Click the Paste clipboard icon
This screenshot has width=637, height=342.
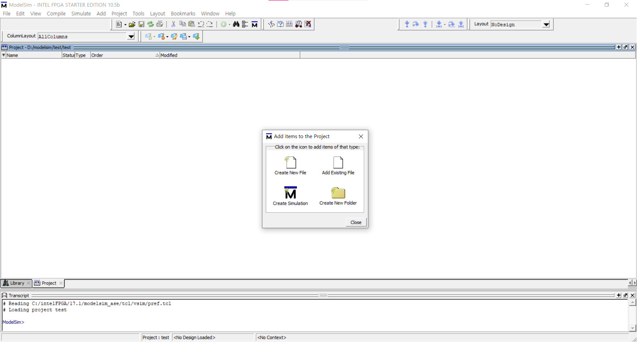pyautogui.click(x=191, y=24)
